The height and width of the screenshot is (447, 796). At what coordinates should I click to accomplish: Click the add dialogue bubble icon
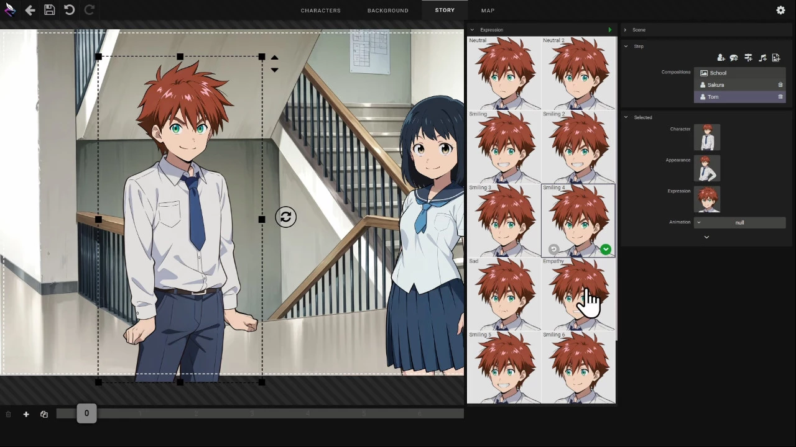point(734,58)
